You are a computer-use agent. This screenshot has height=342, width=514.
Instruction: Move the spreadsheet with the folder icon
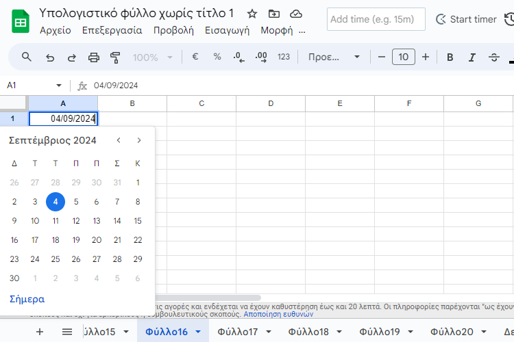pos(273,14)
